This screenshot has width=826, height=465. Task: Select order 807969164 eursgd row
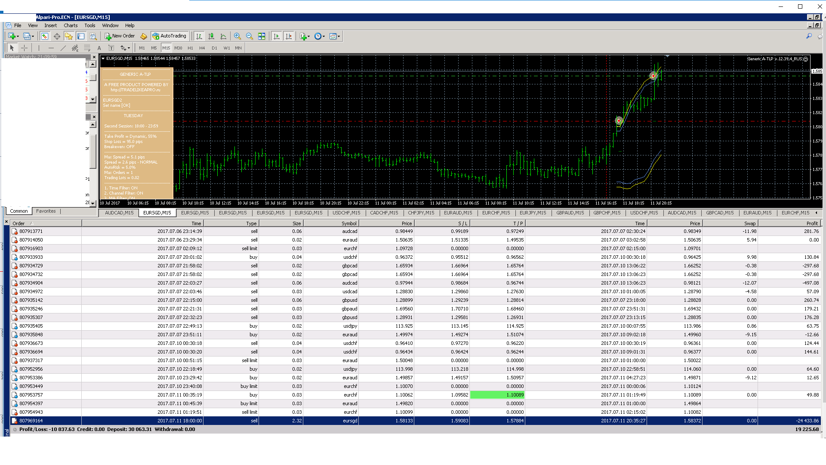coord(415,421)
